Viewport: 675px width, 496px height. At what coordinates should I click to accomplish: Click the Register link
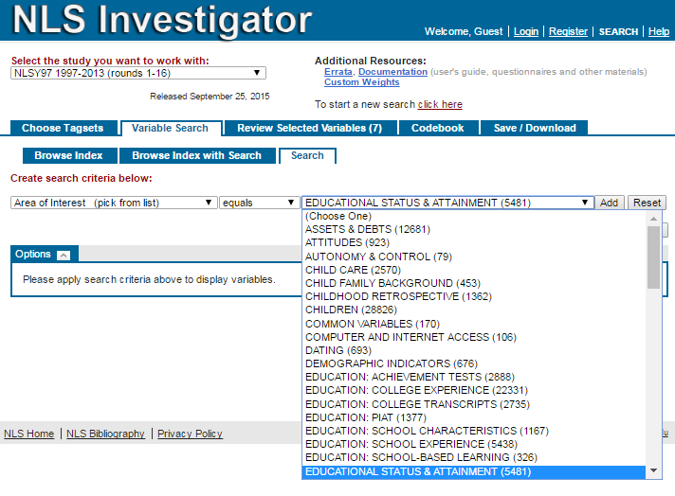(x=568, y=31)
